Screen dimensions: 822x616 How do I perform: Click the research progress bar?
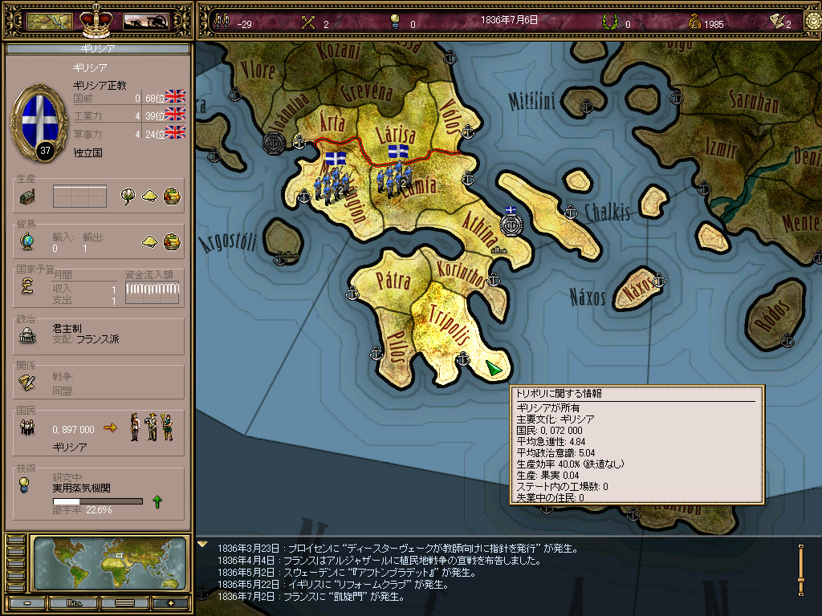click(x=97, y=501)
